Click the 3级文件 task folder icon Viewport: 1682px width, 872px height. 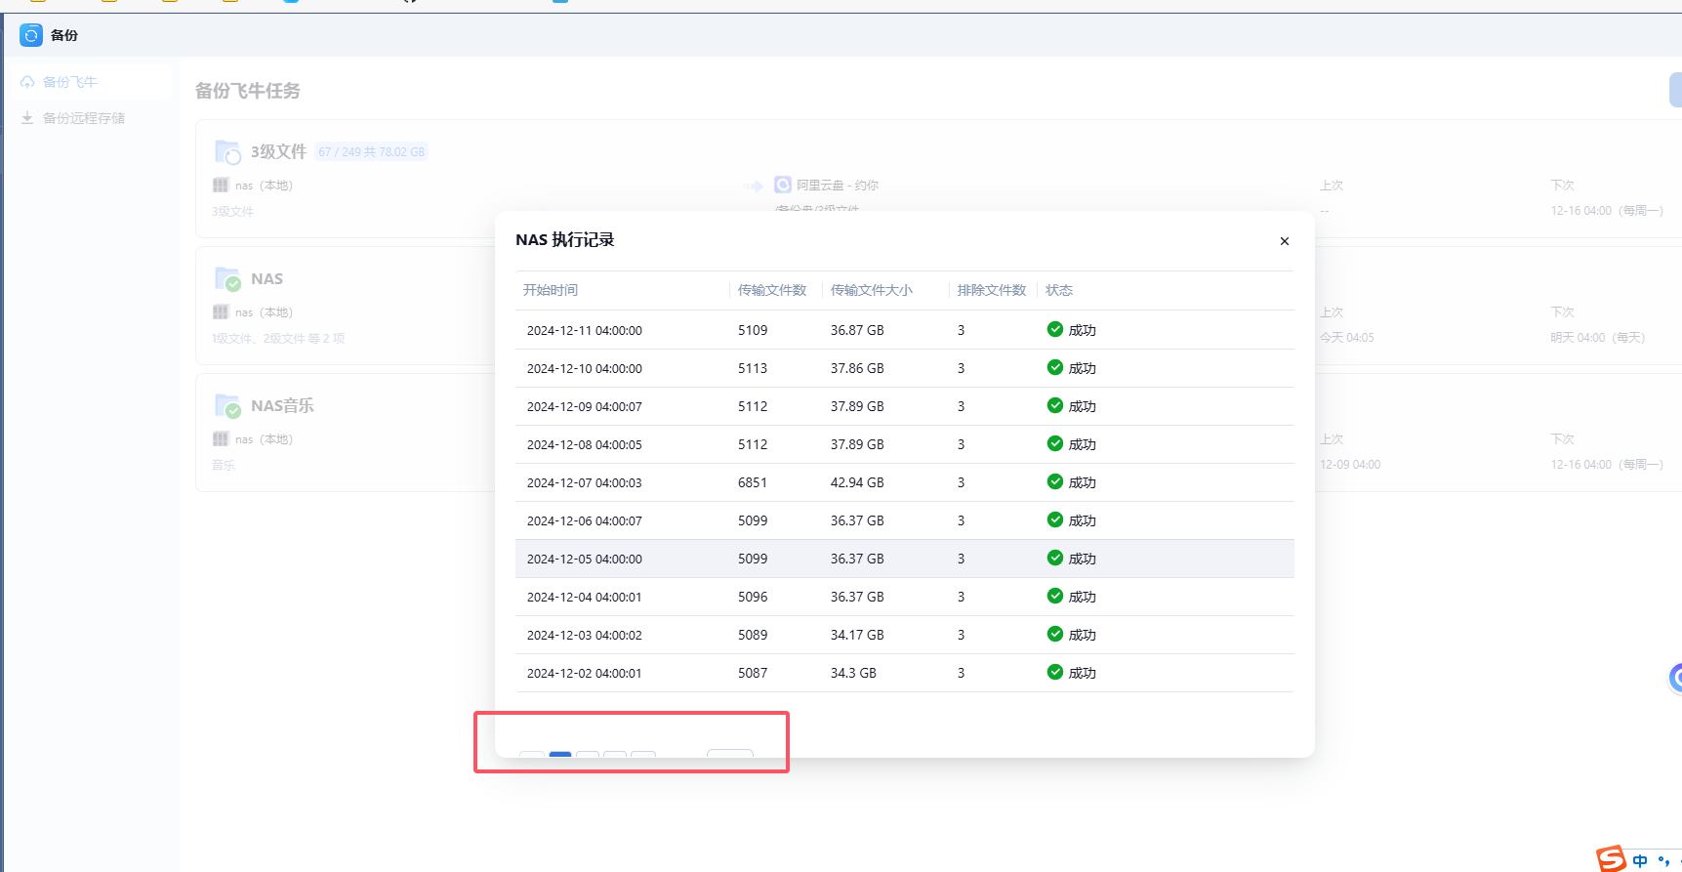click(226, 151)
